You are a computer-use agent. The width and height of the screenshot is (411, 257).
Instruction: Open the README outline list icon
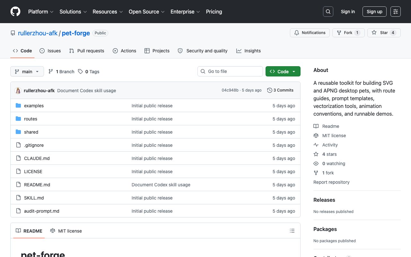tap(292, 231)
